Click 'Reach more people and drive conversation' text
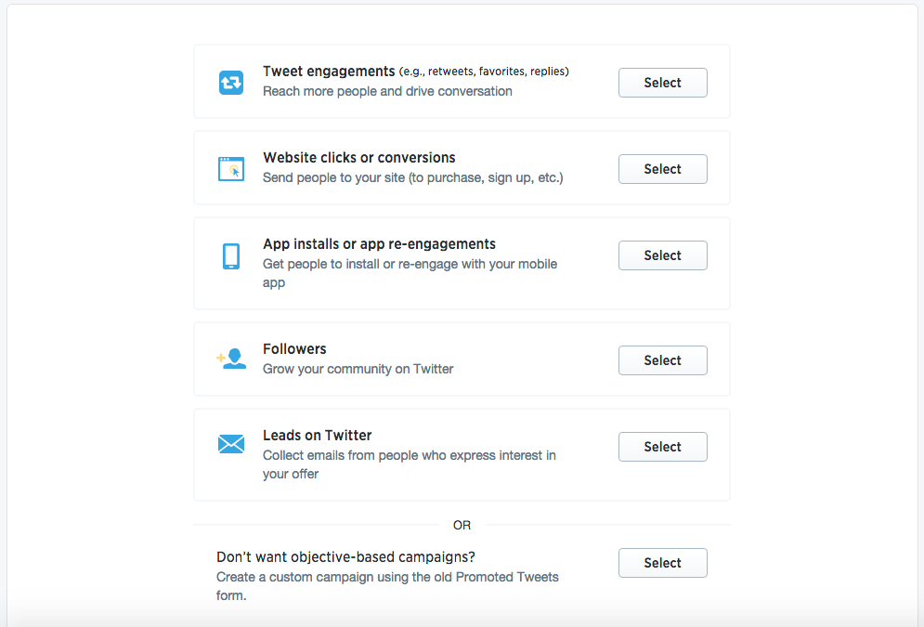The image size is (924, 627). [x=387, y=91]
